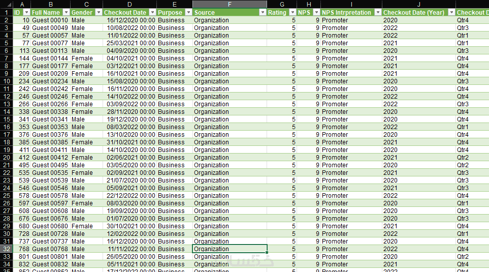Select row 10 header
The image size is (489, 272).
click(x=7, y=81)
